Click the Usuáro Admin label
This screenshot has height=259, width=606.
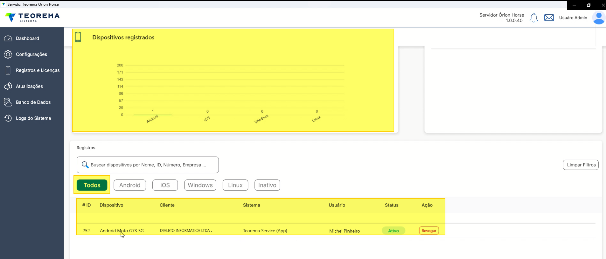(573, 18)
